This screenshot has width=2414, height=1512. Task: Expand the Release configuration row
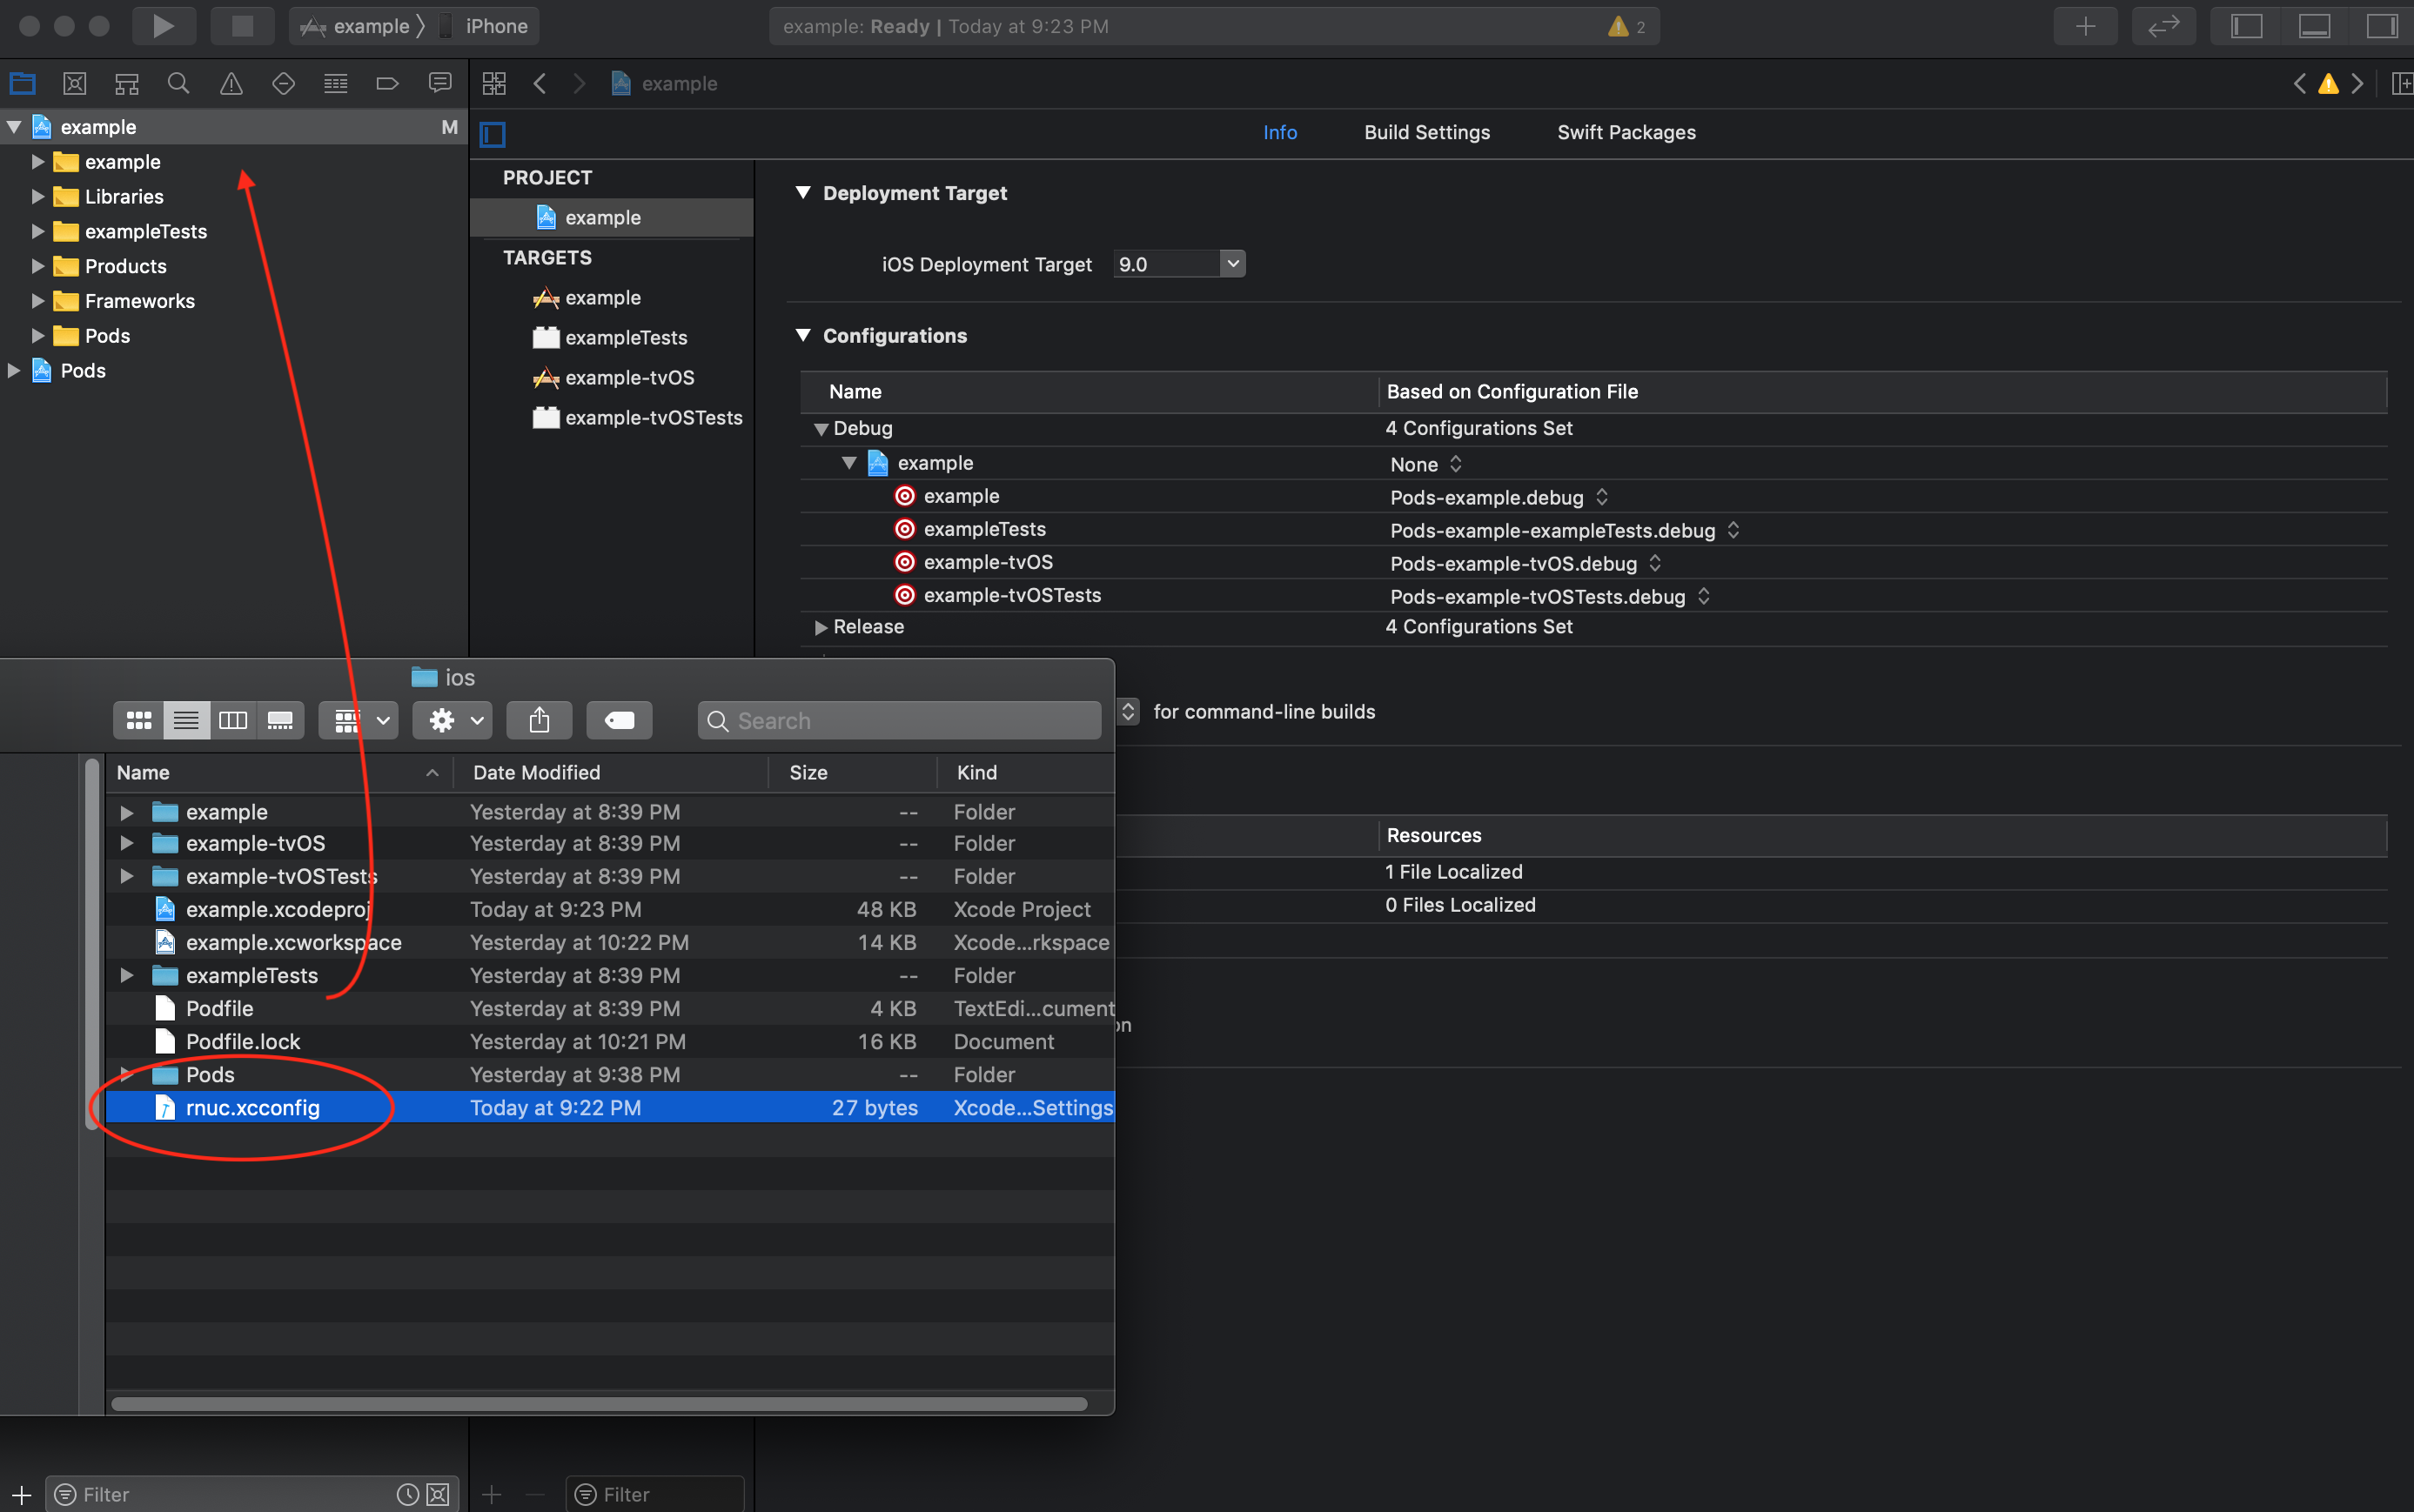[x=821, y=627]
